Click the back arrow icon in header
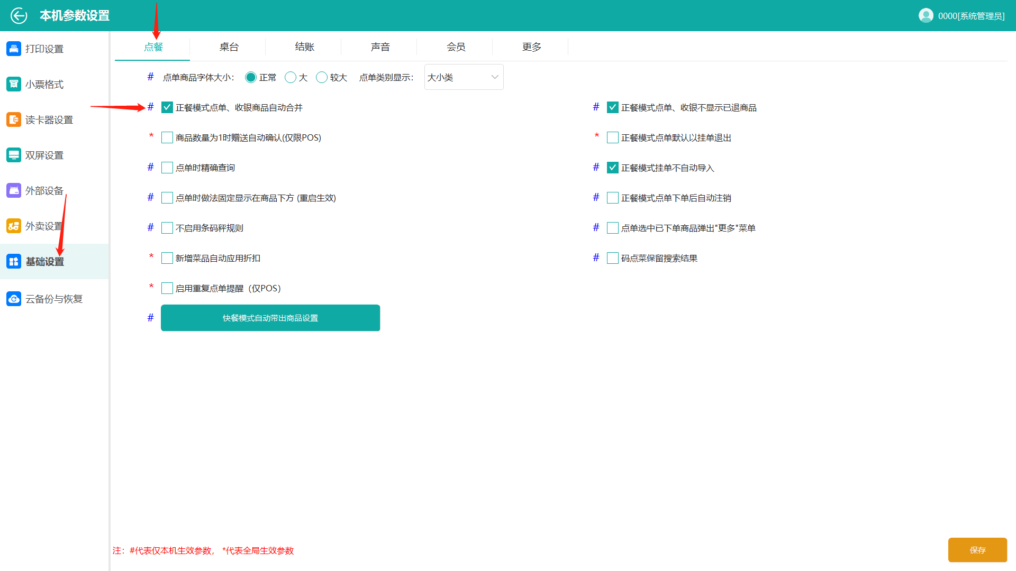The width and height of the screenshot is (1016, 571). tap(19, 16)
